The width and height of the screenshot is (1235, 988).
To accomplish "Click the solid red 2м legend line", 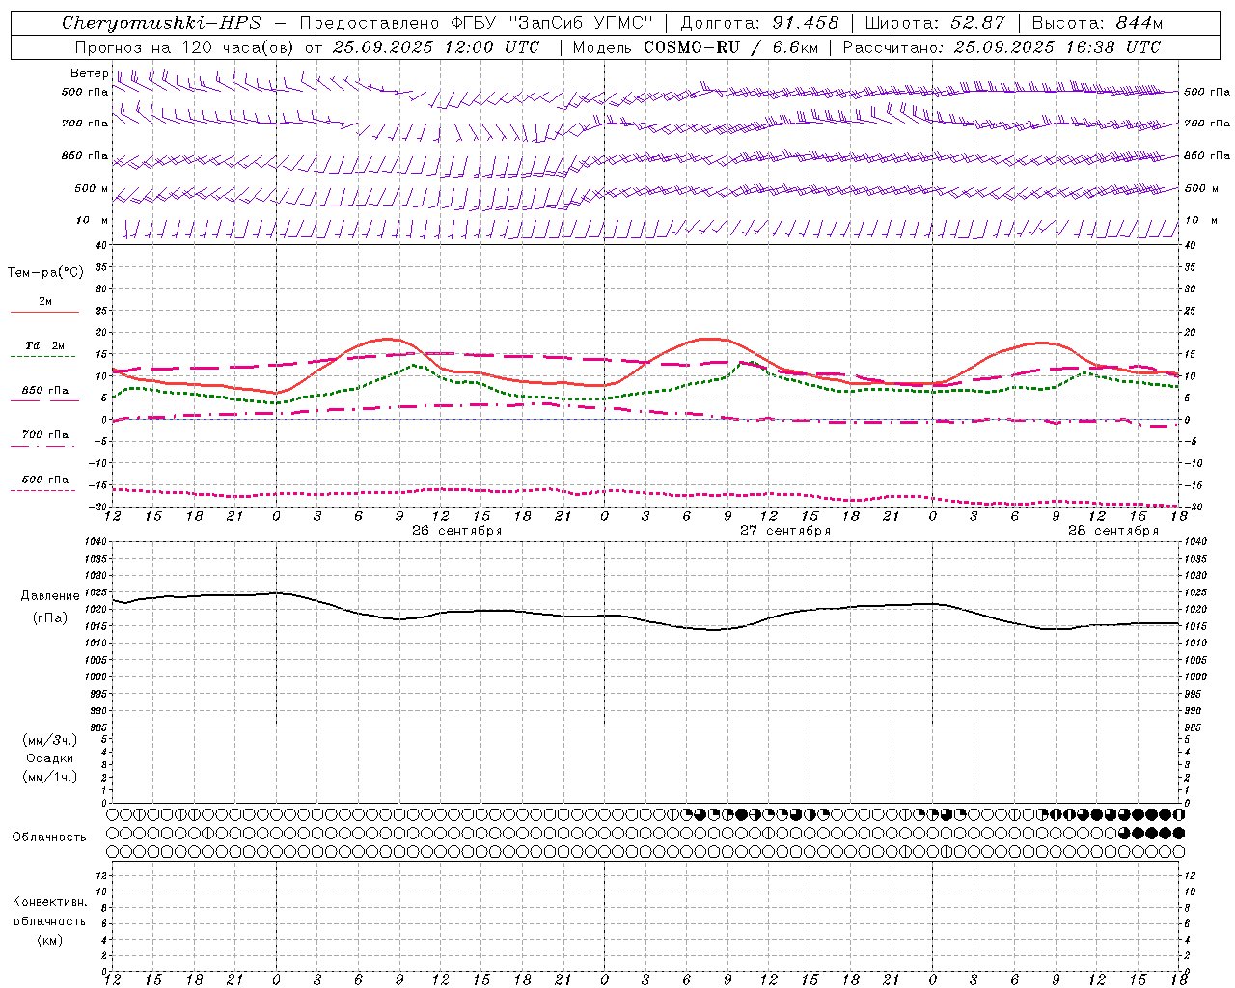I will (x=44, y=312).
